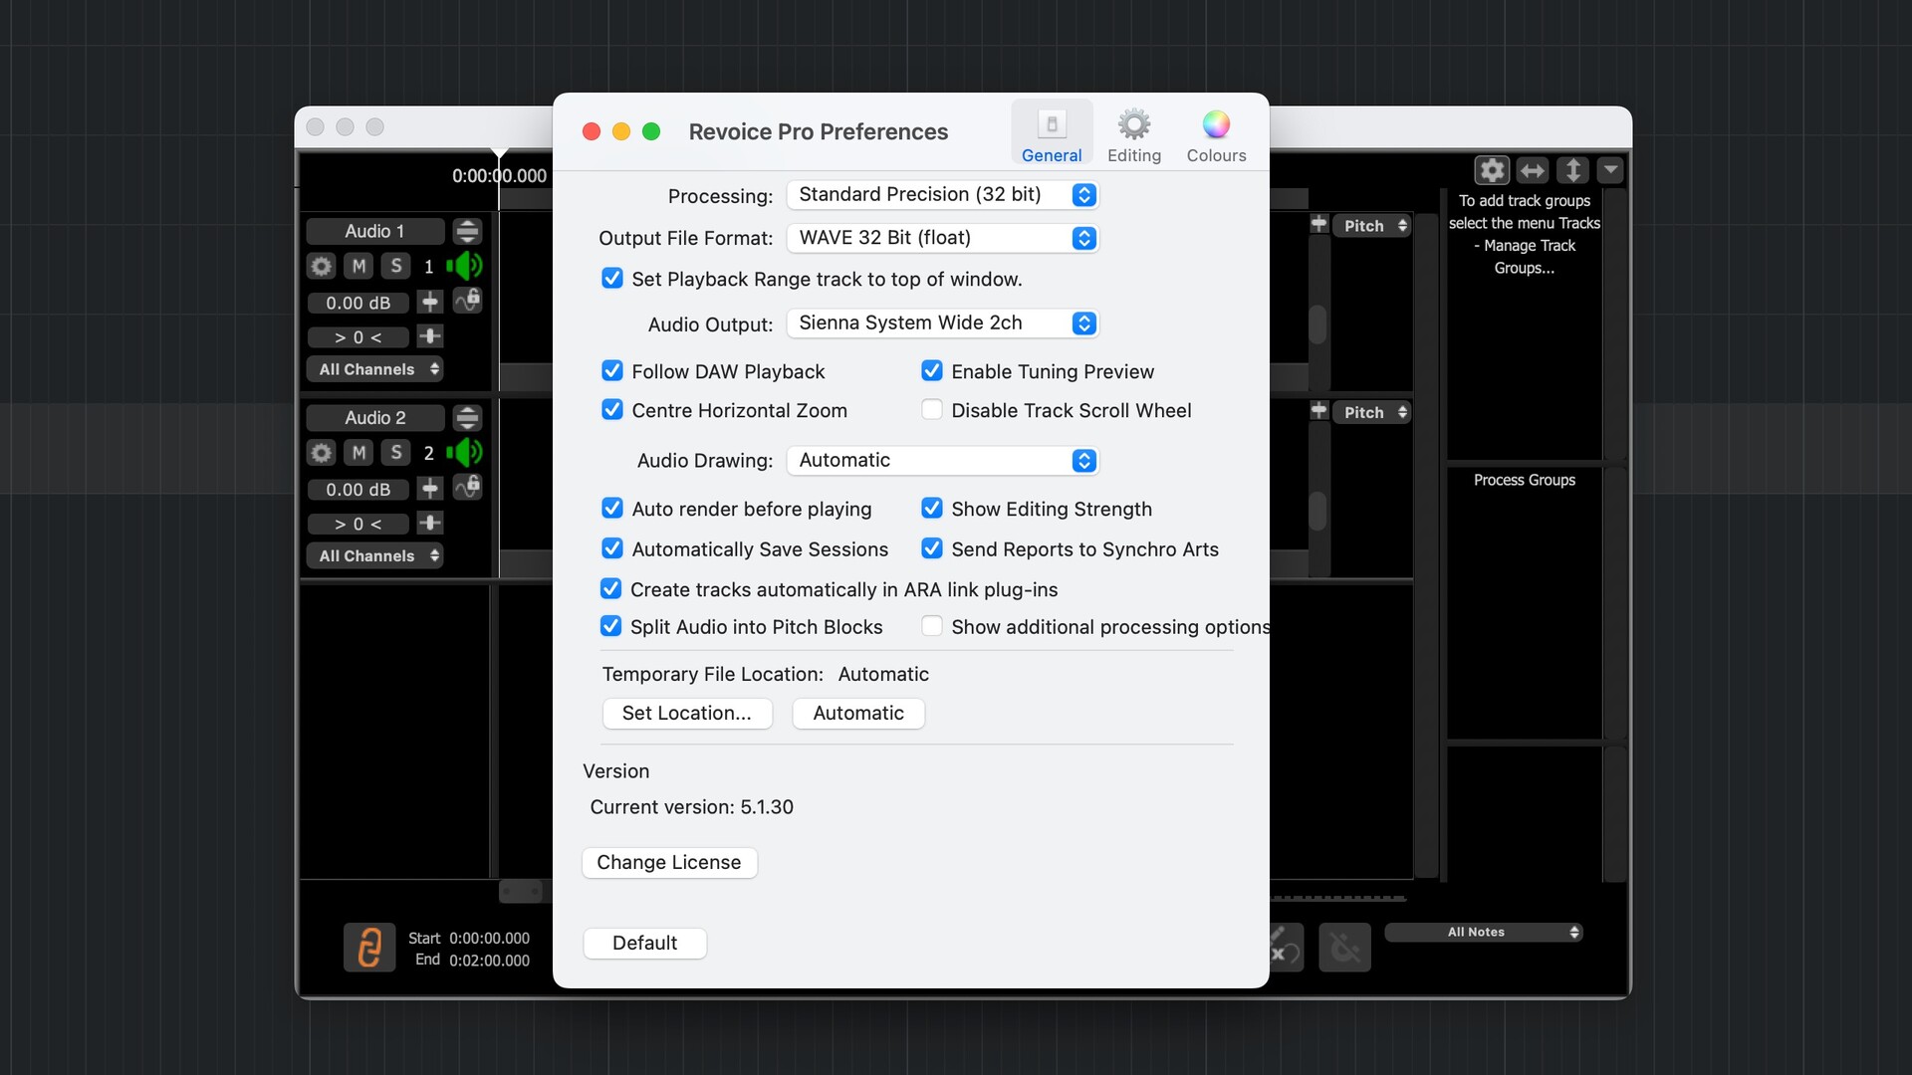Image resolution: width=1912 pixels, height=1075 pixels.
Task: Expand the Audio 1 All Channels selector
Action: (x=375, y=369)
